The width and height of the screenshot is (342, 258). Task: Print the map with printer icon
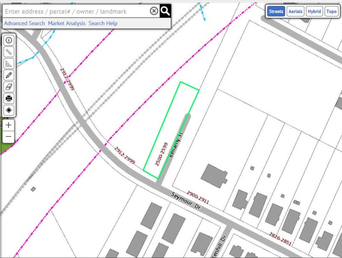[9, 98]
